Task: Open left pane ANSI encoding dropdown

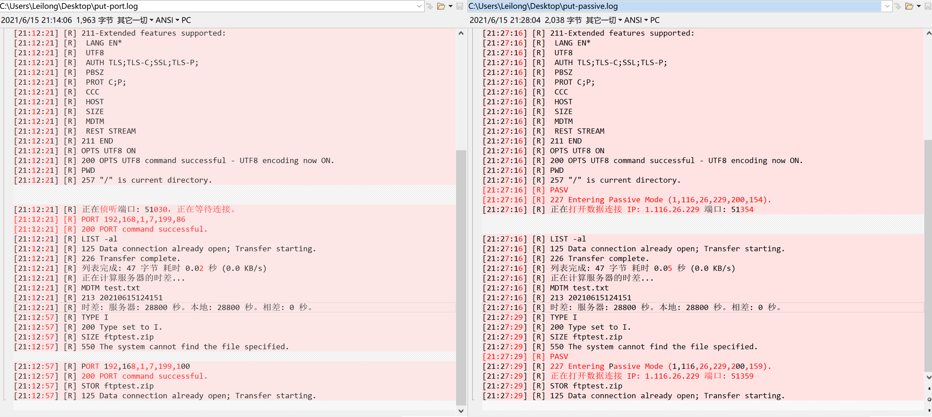Action: pyautogui.click(x=167, y=20)
